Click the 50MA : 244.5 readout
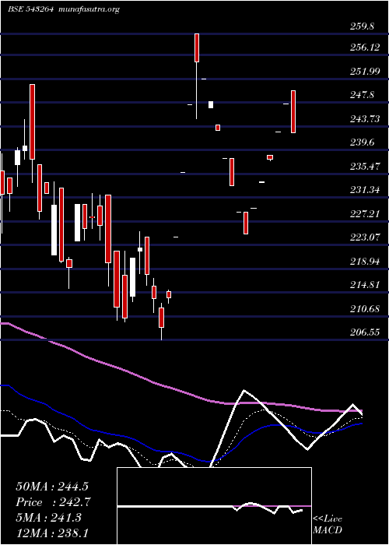Viewport: 389px width, 545px height. point(54,487)
